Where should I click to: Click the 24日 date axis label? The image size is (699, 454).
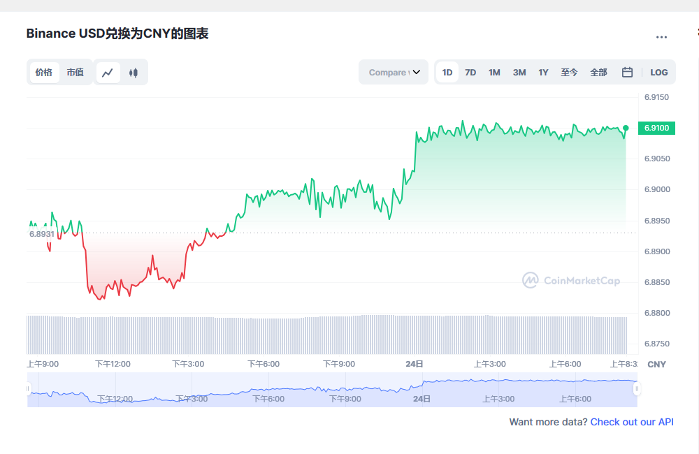pos(414,364)
